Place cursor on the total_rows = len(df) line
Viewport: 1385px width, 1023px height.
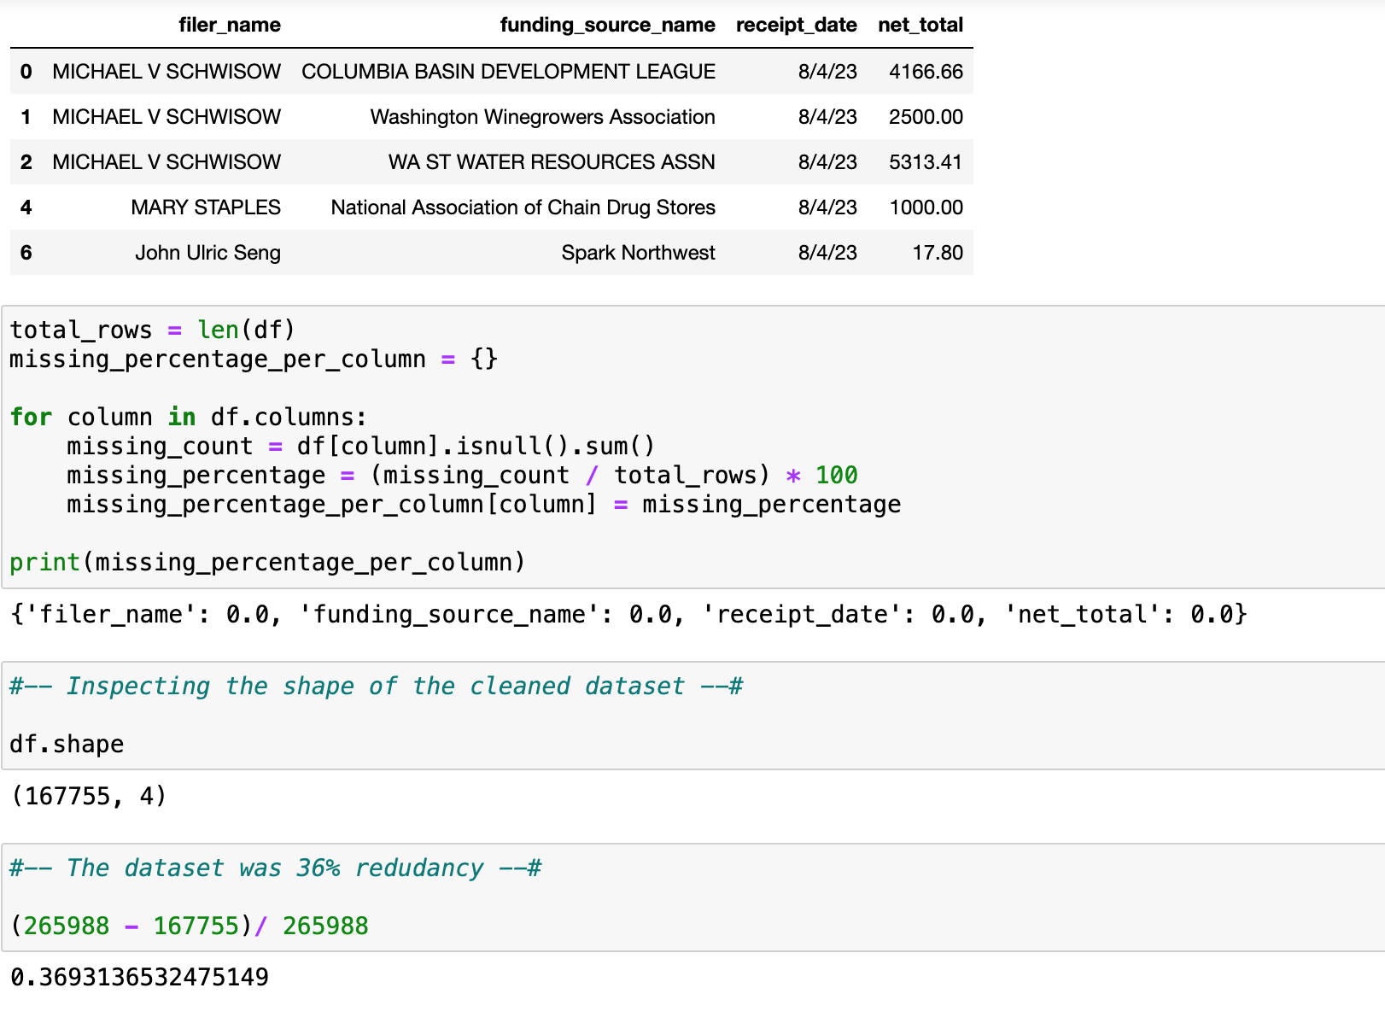coord(152,330)
